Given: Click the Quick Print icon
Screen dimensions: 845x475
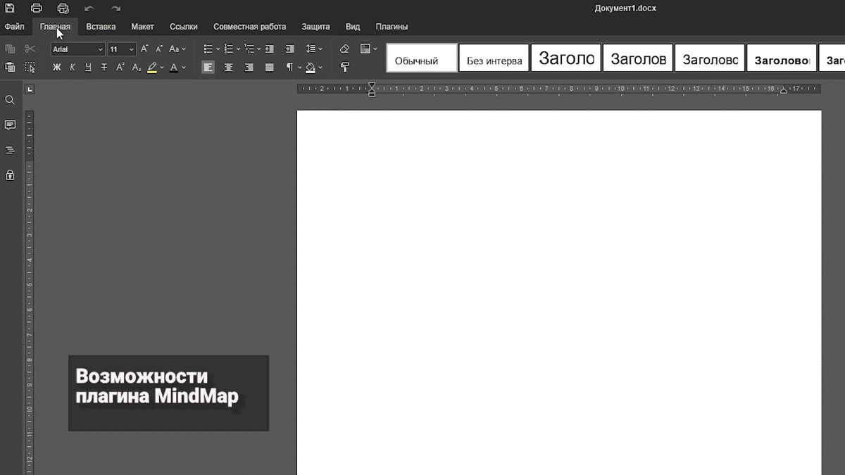Looking at the screenshot, I should coord(63,8).
